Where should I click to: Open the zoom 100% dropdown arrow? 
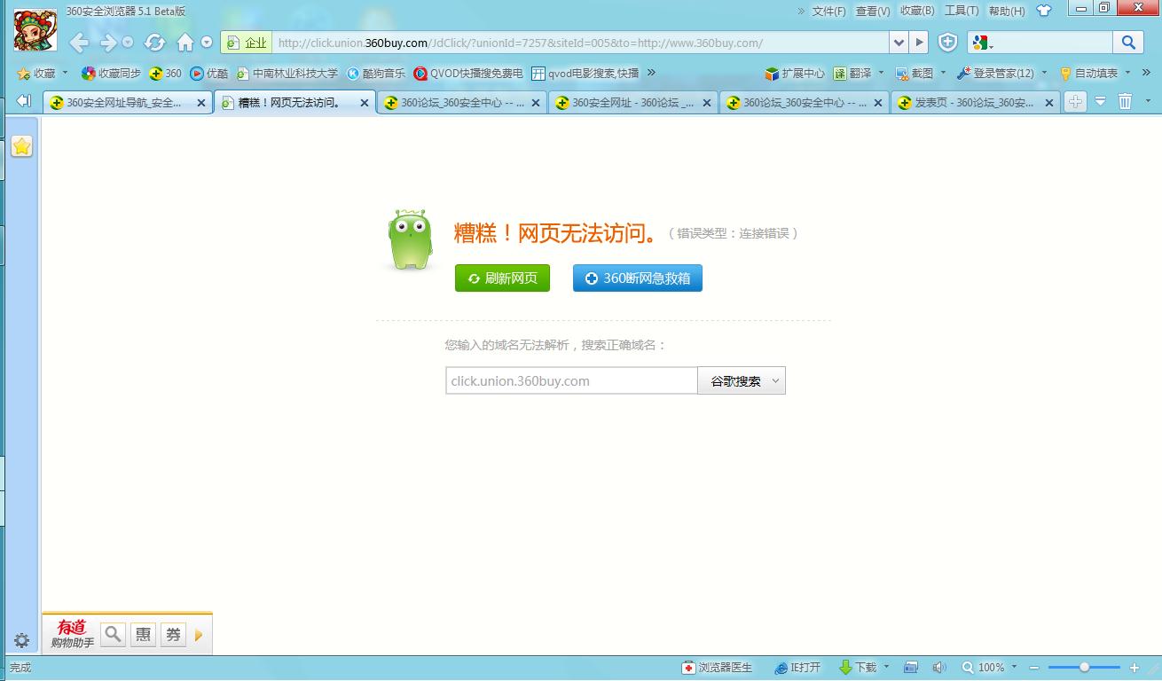tap(1012, 668)
